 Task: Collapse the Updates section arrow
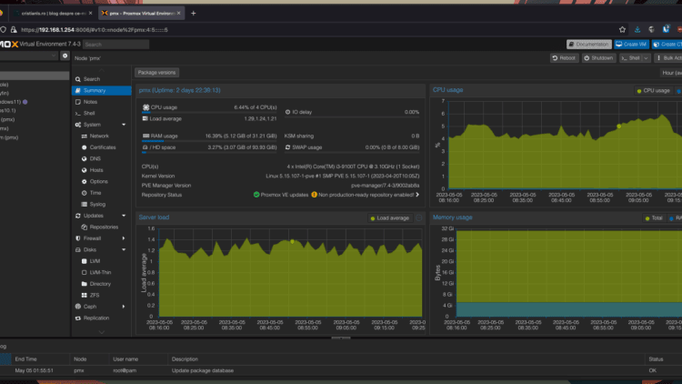124,216
